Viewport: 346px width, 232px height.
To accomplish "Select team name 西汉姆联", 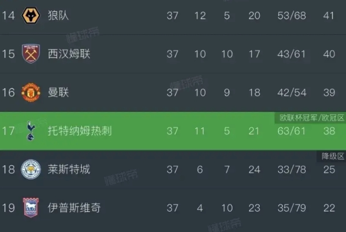I will tap(69, 54).
